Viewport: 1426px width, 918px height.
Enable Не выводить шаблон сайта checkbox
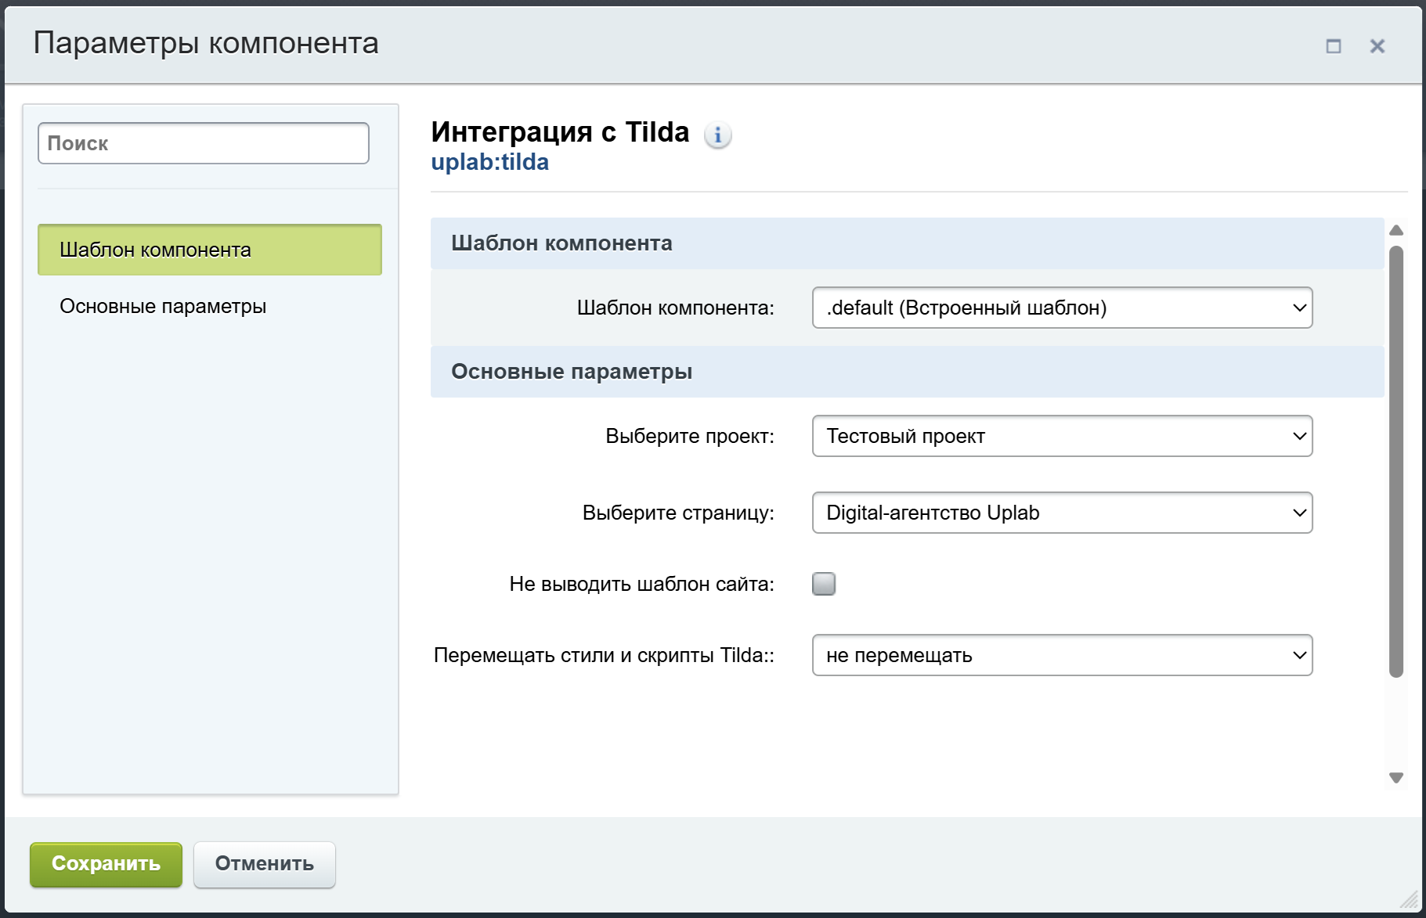[824, 584]
